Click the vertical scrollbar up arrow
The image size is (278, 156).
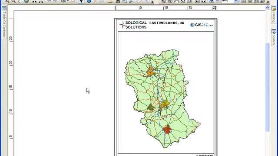pyautogui.click(x=268, y=8)
